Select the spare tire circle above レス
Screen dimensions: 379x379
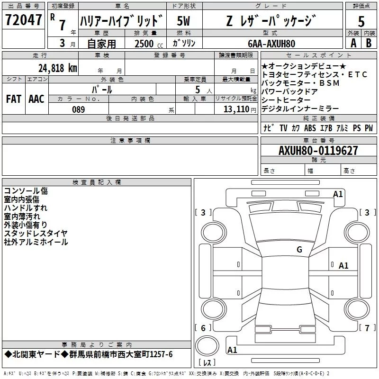point(207,346)
